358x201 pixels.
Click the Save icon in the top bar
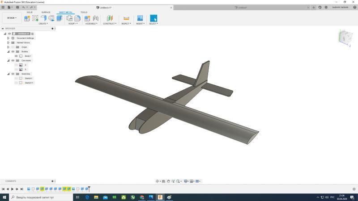click(17, 8)
